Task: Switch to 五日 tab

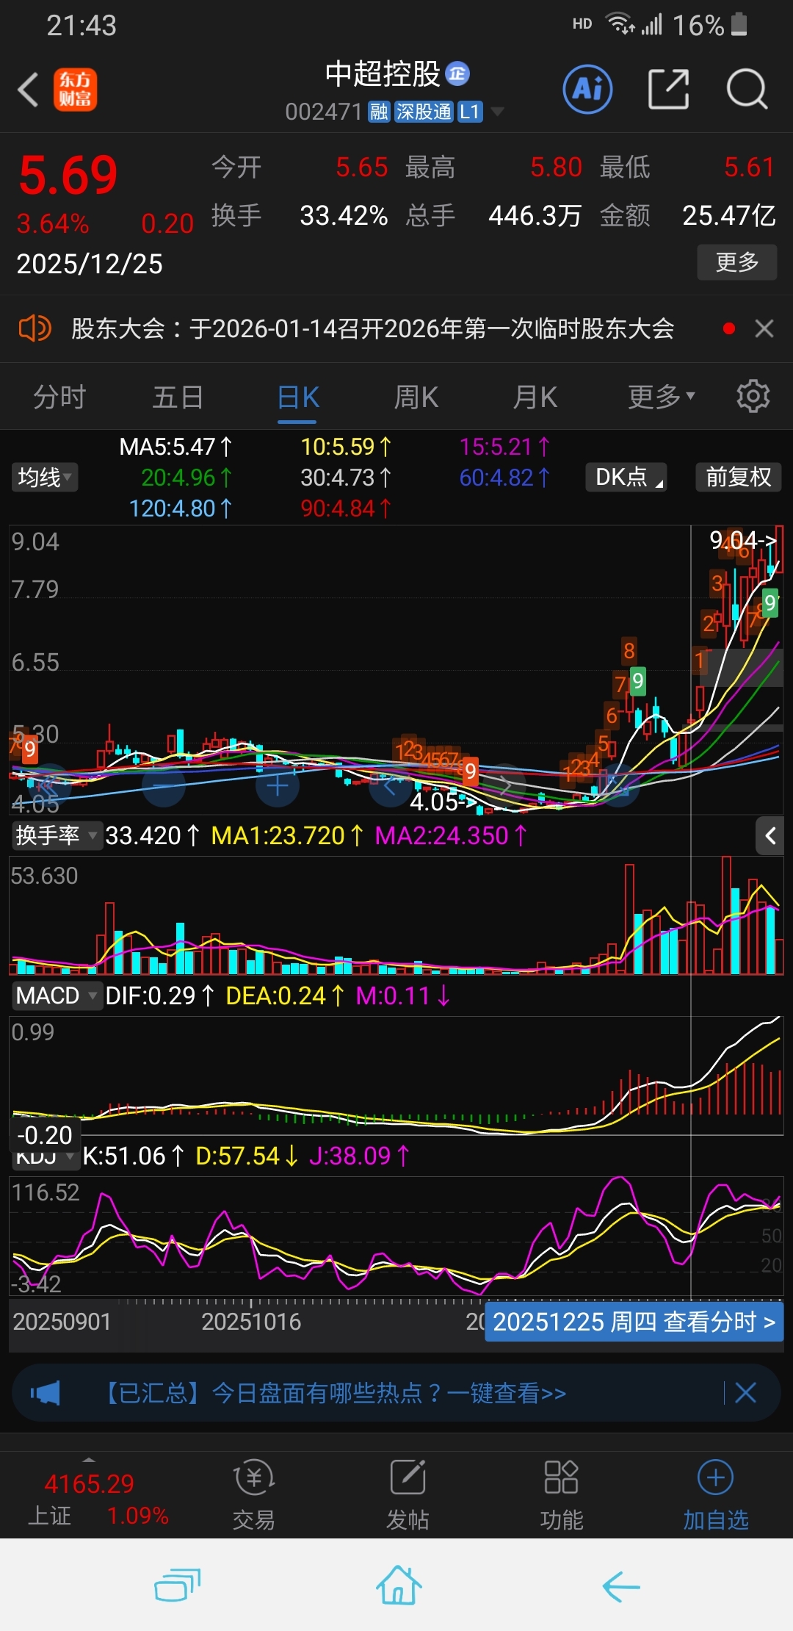Action: coord(178,397)
